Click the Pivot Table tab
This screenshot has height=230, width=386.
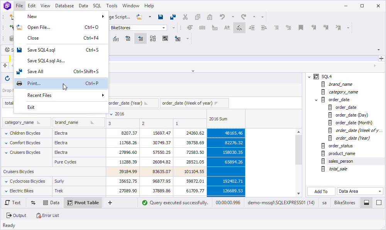tap(83, 203)
